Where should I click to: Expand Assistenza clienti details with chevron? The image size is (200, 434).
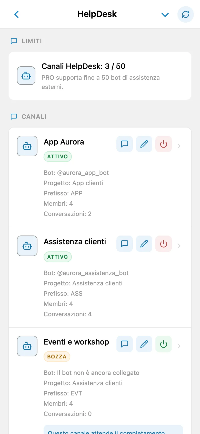click(x=179, y=246)
